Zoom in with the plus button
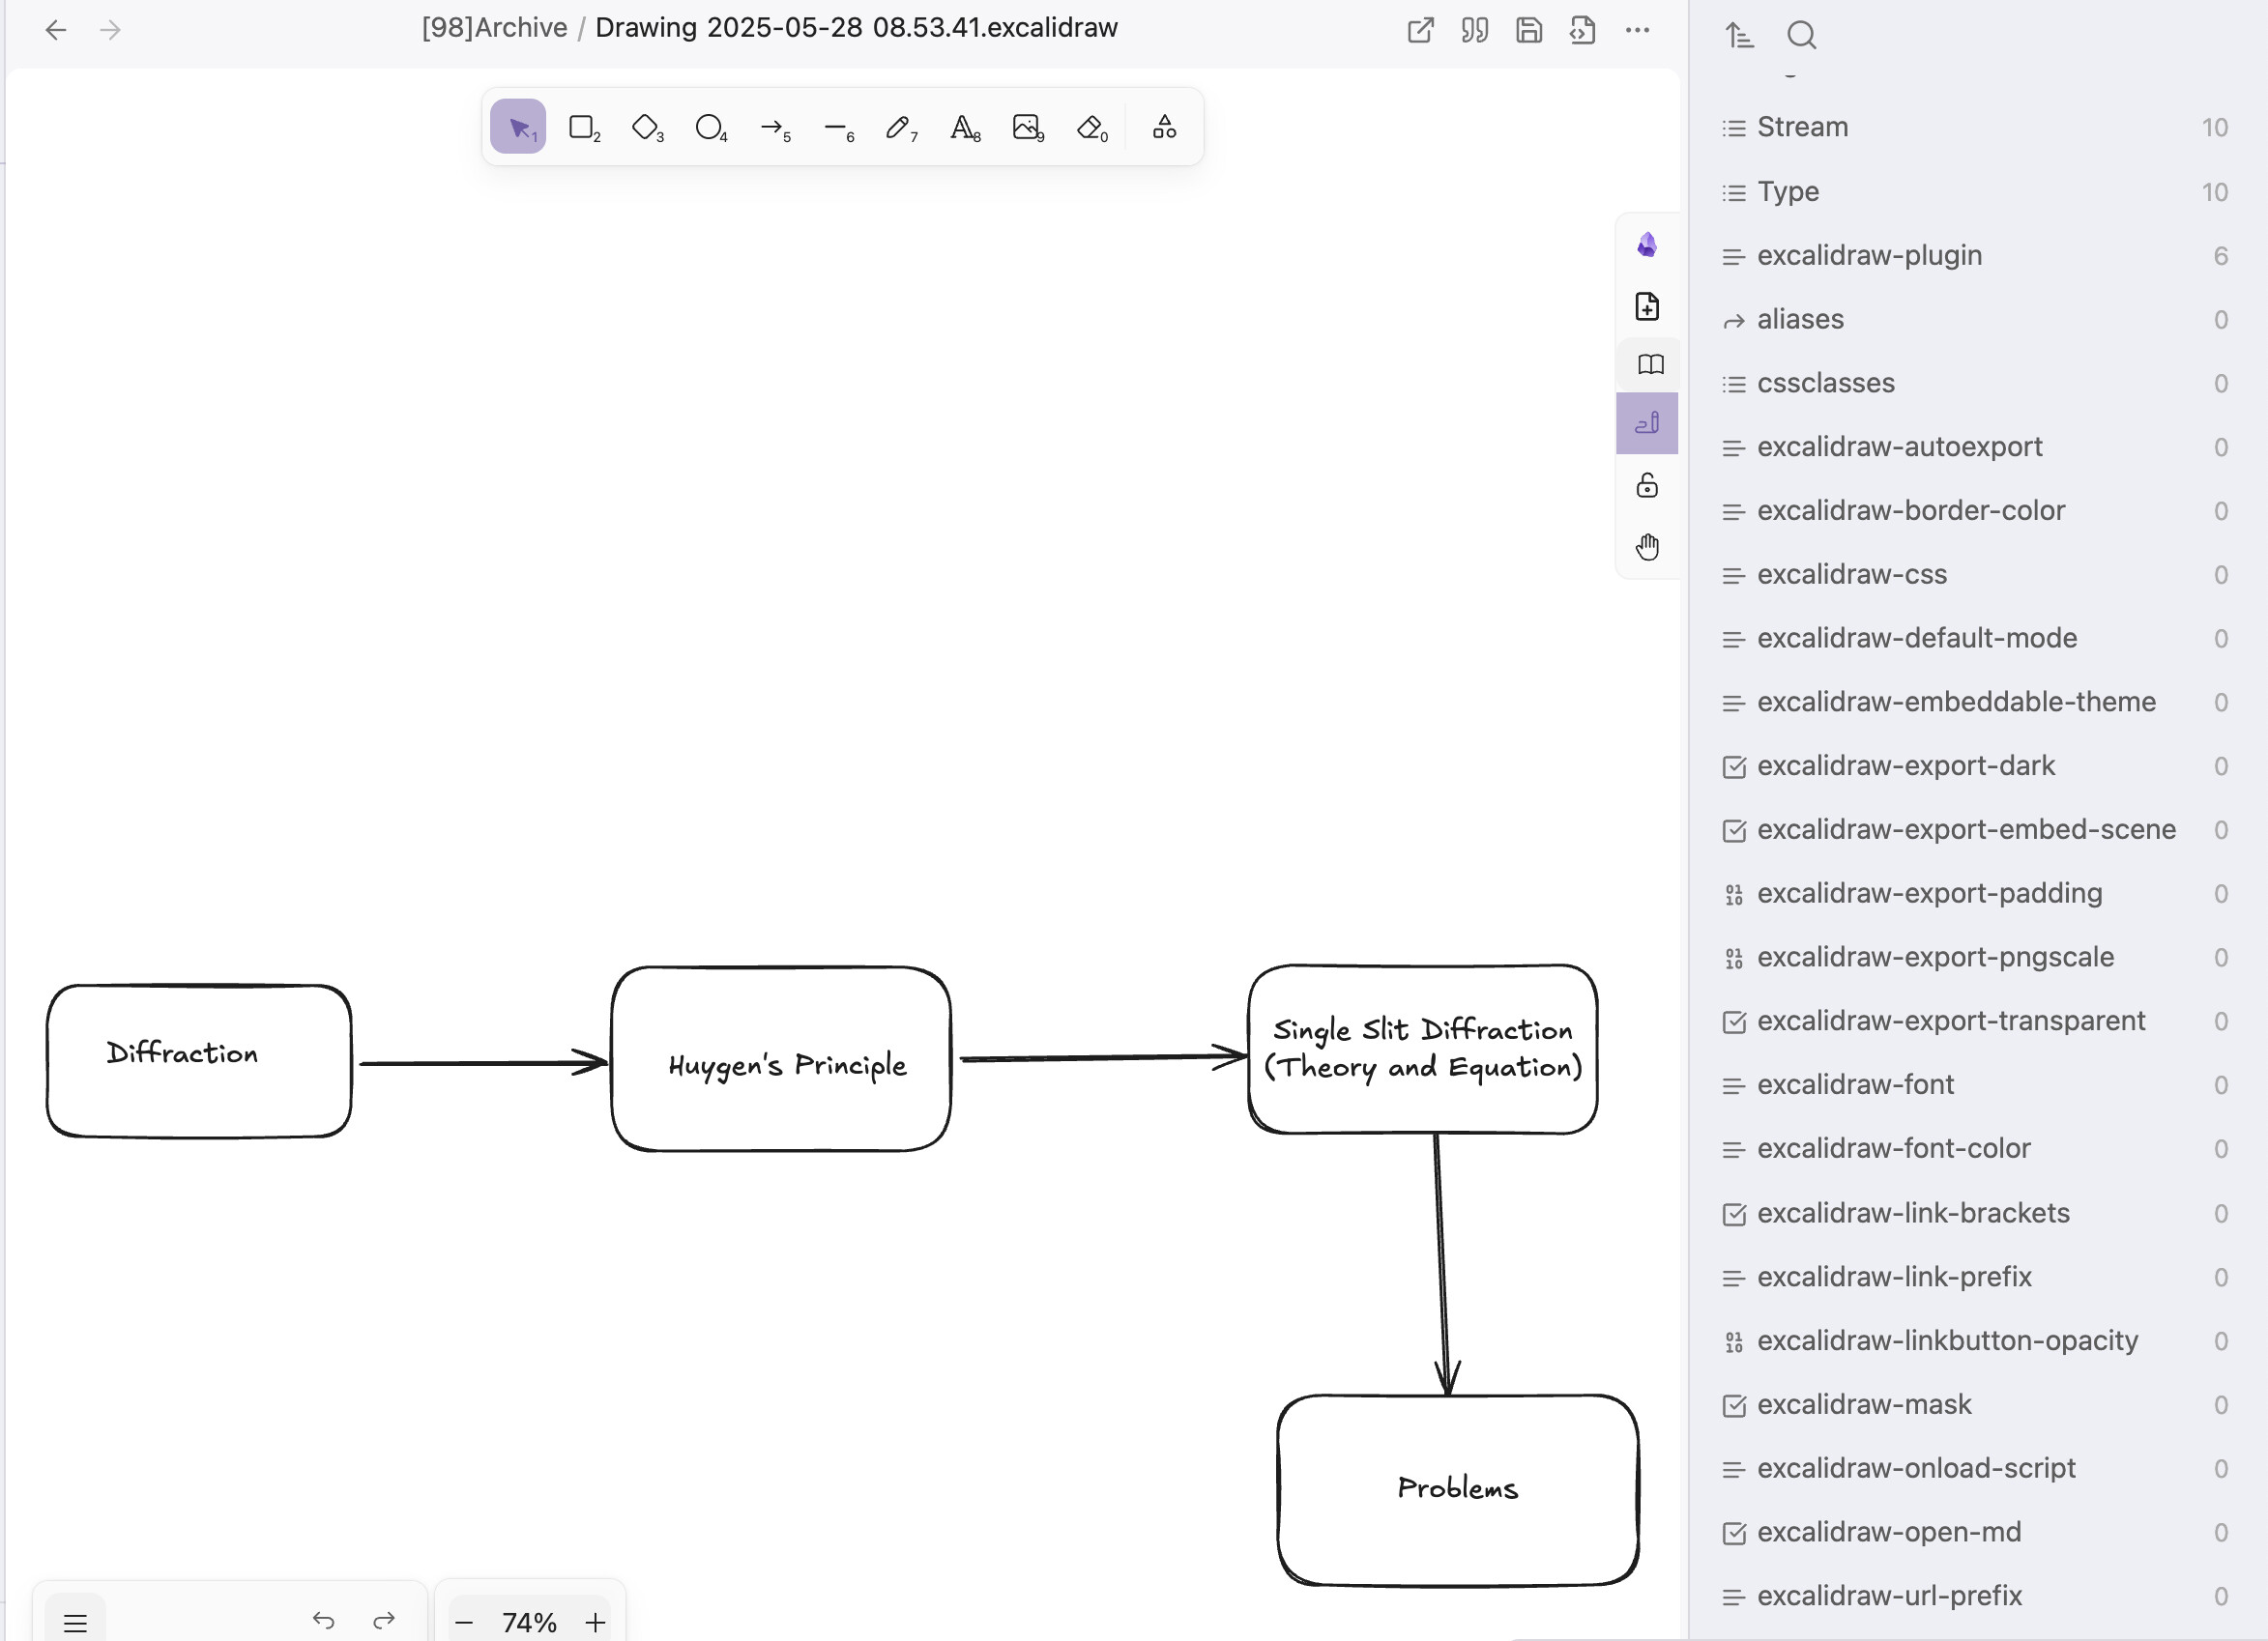 595,1622
